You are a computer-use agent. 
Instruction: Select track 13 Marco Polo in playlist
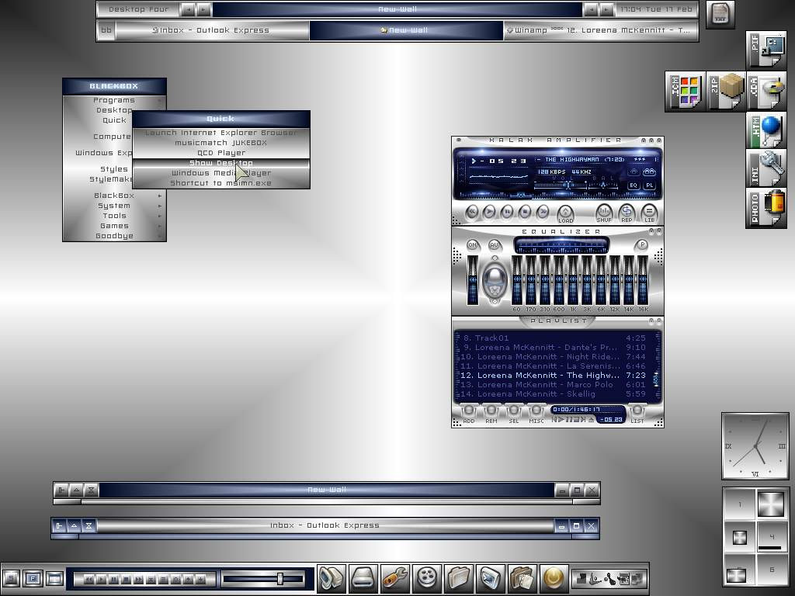(554, 385)
